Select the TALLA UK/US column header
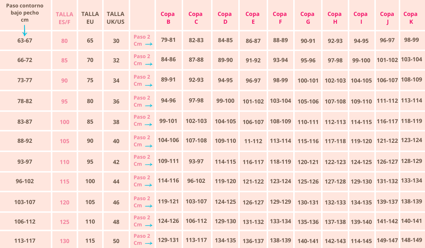Screen dimensions: 425x248 point(115,18)
